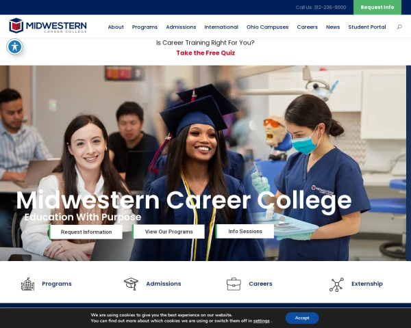
Task: Click Take the Free Quiz link
Action: click(206, 53)
